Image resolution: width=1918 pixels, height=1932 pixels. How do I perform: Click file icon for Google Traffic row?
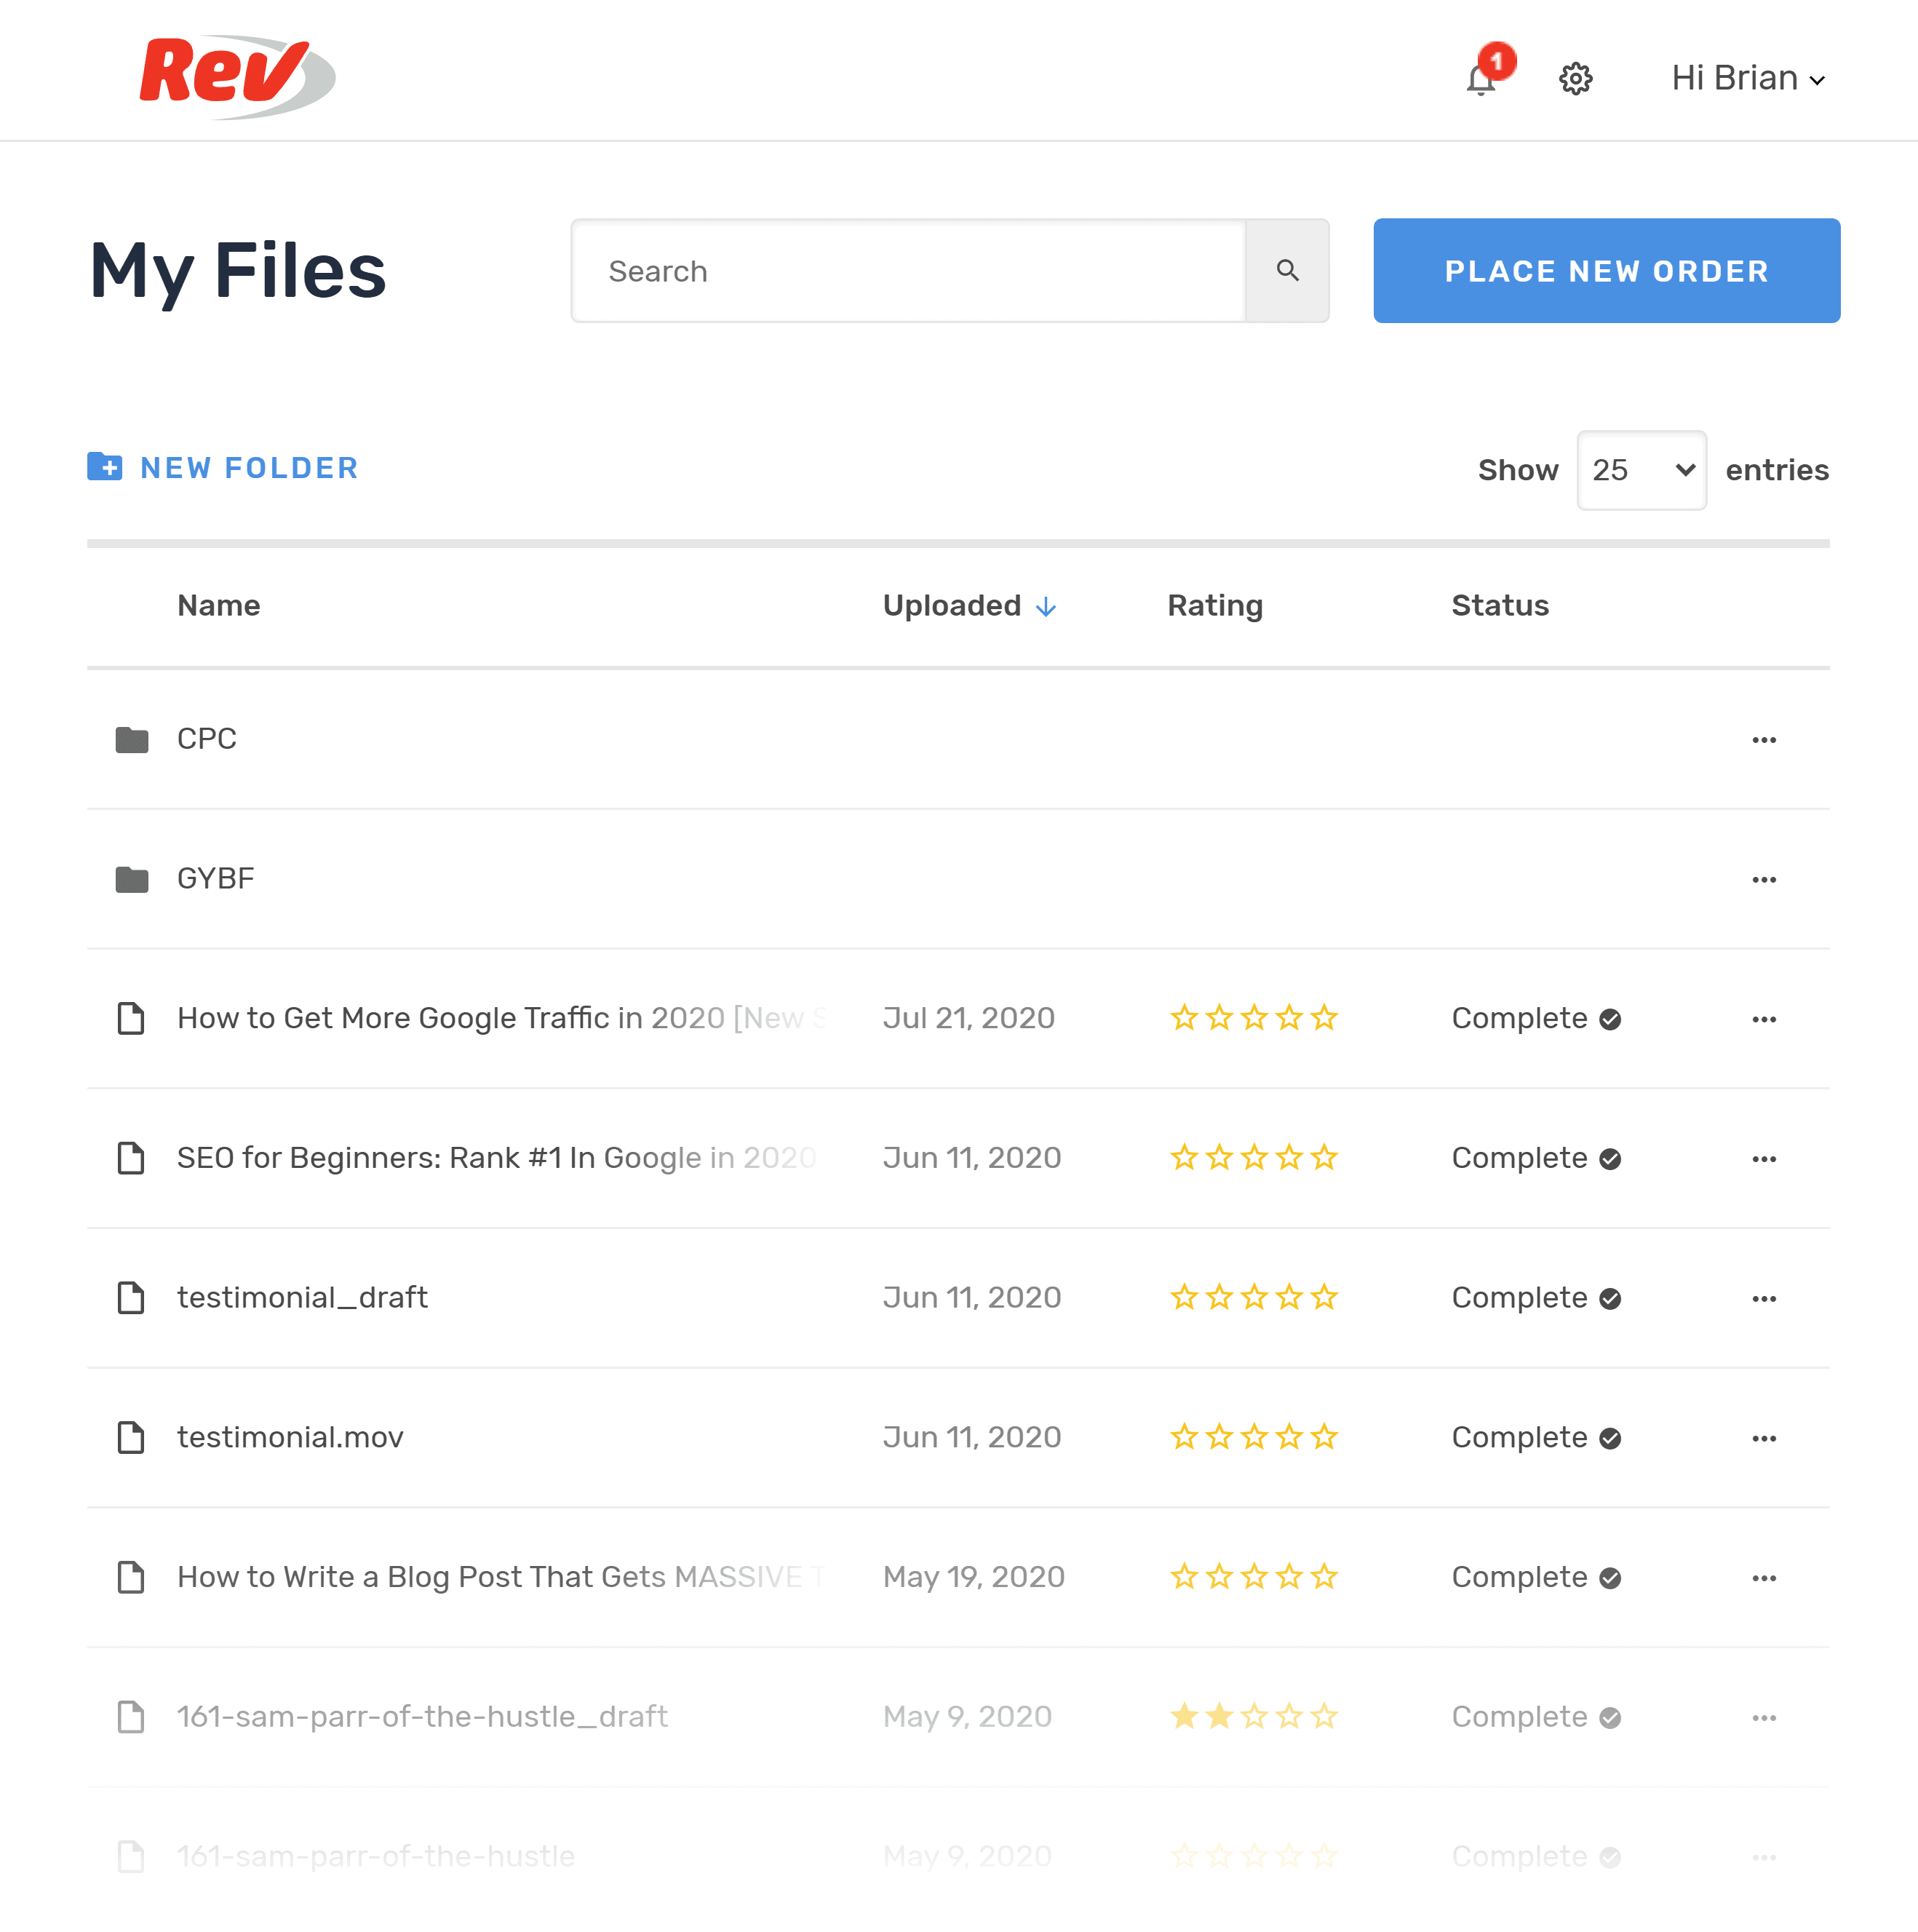pos(131,1019)
